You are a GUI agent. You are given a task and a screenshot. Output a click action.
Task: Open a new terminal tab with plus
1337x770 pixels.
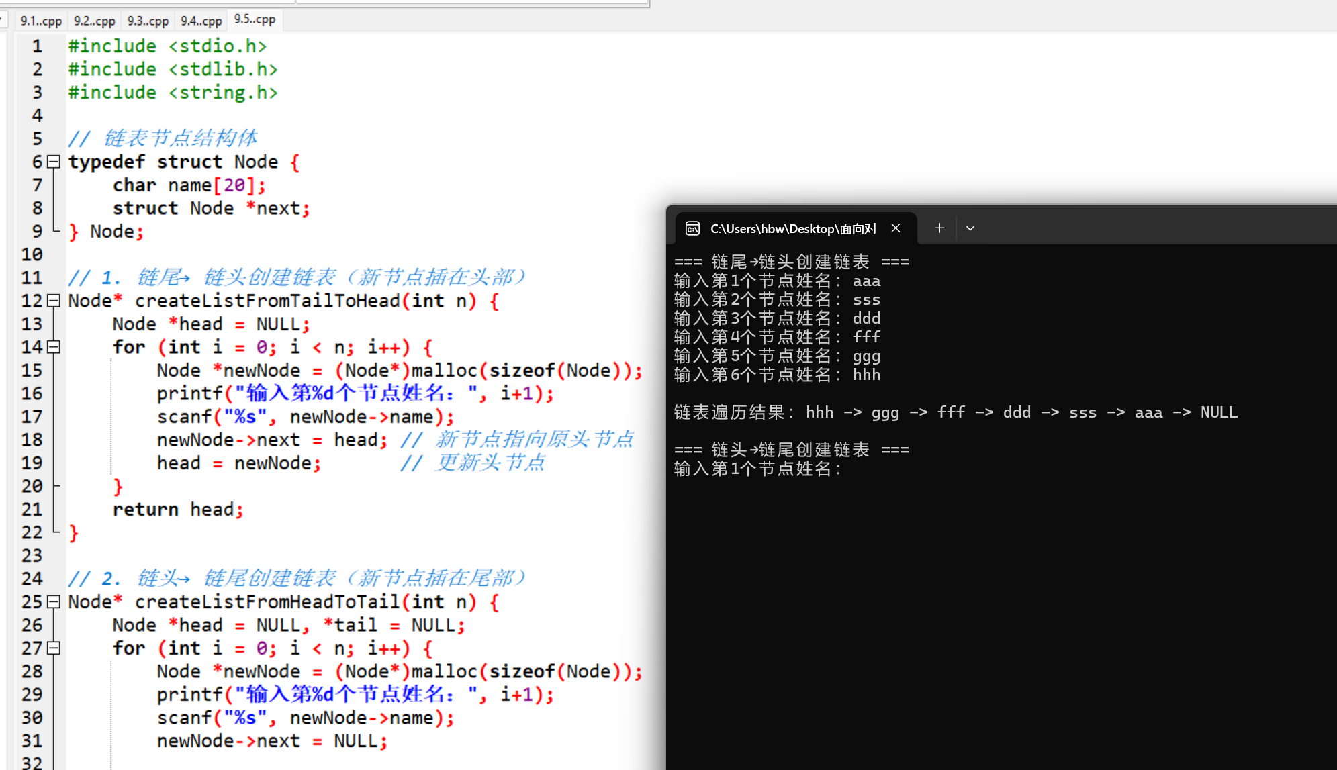tap(939, 228)
